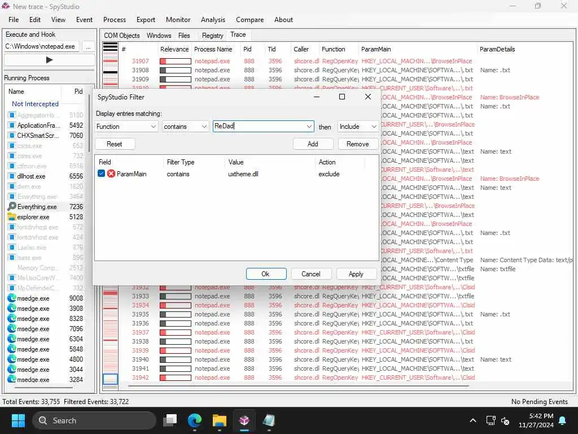Click uxtheme.dll value in filter list
Image resolution: width=578 pixels, height=434 pixels.
[x=243, y=174]
